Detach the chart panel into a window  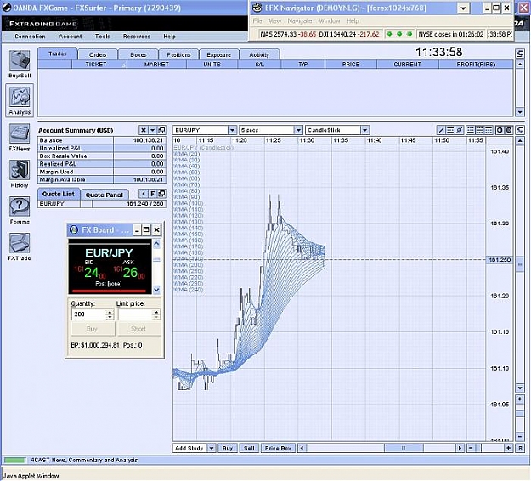point(520,130)
